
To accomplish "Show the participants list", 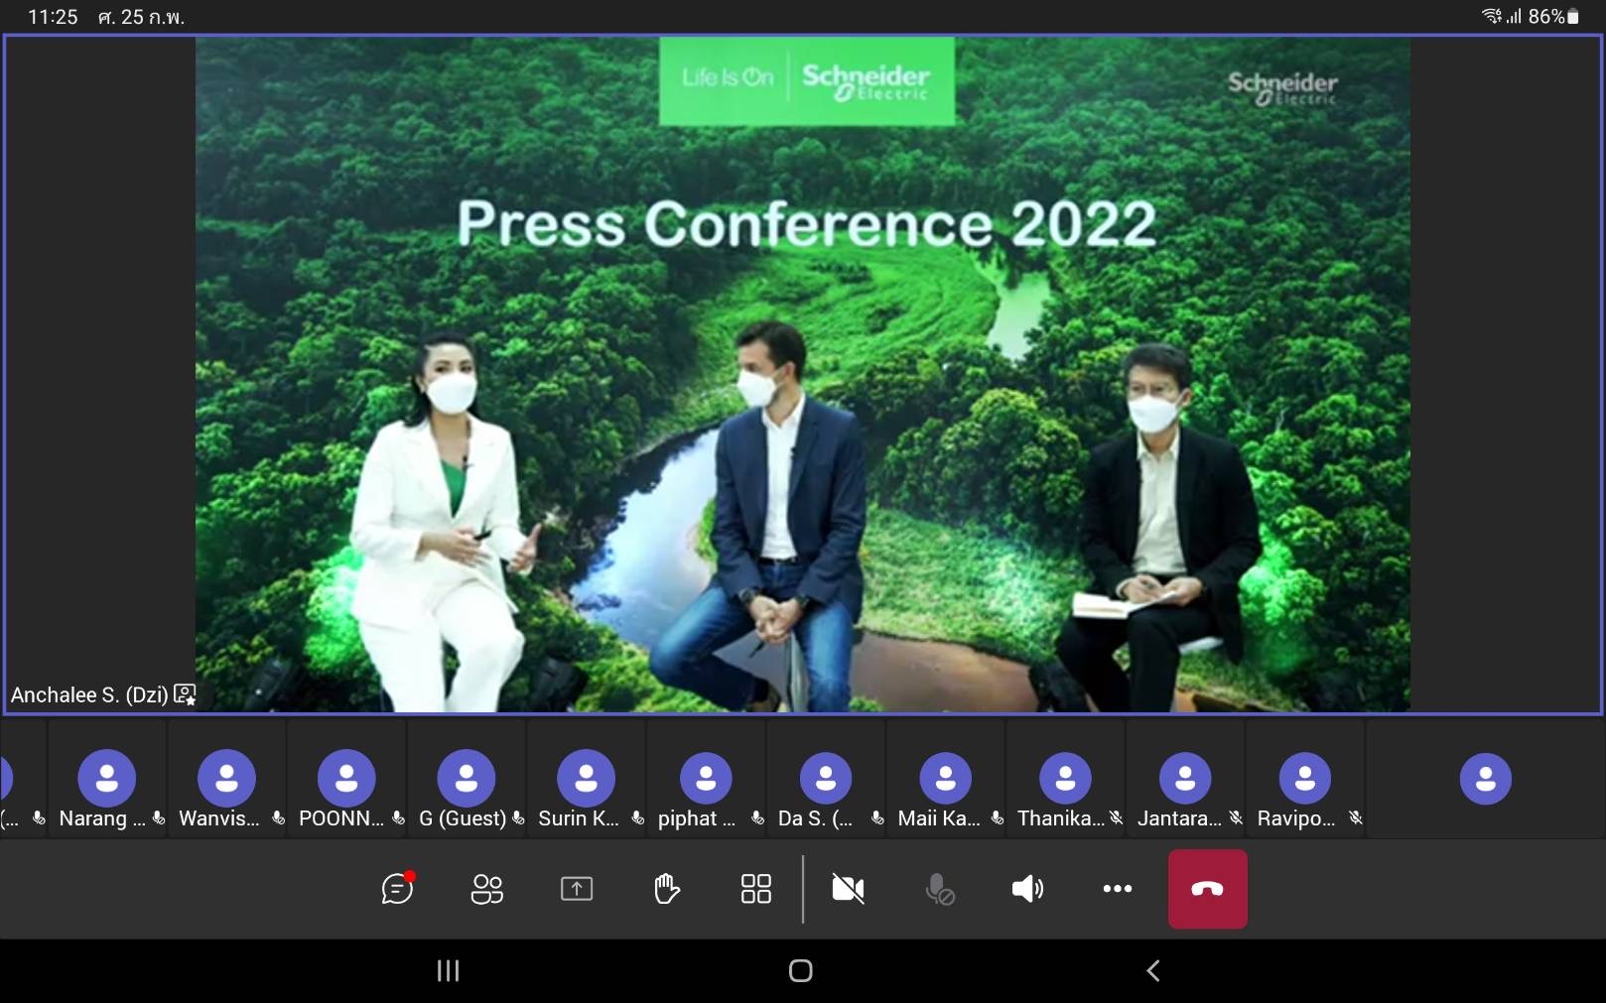I will point(486,889).
